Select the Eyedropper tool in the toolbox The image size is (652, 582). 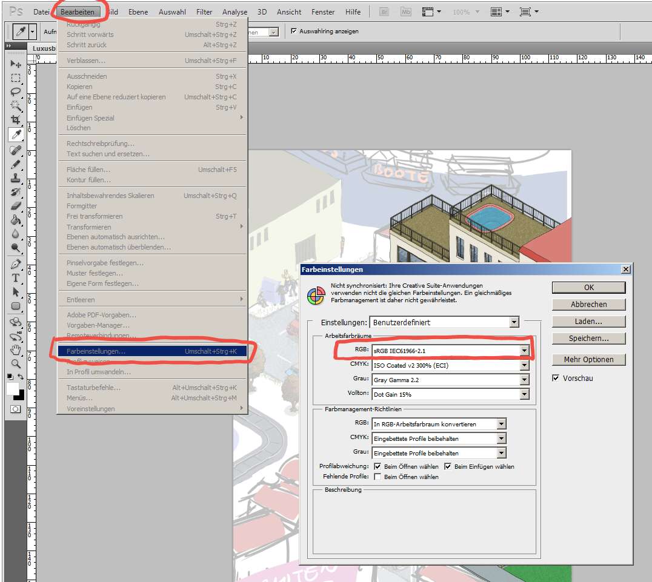point(16,134)
